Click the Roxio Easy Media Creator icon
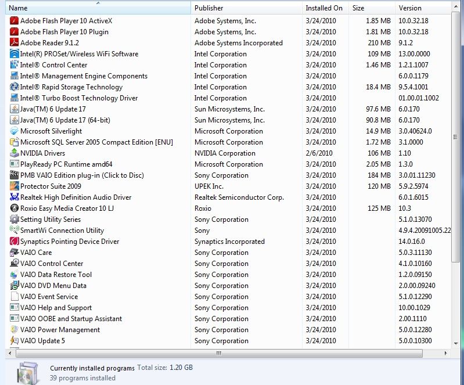 [x=14, y=208]
